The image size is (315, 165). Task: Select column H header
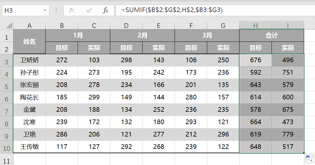point(255,25)
